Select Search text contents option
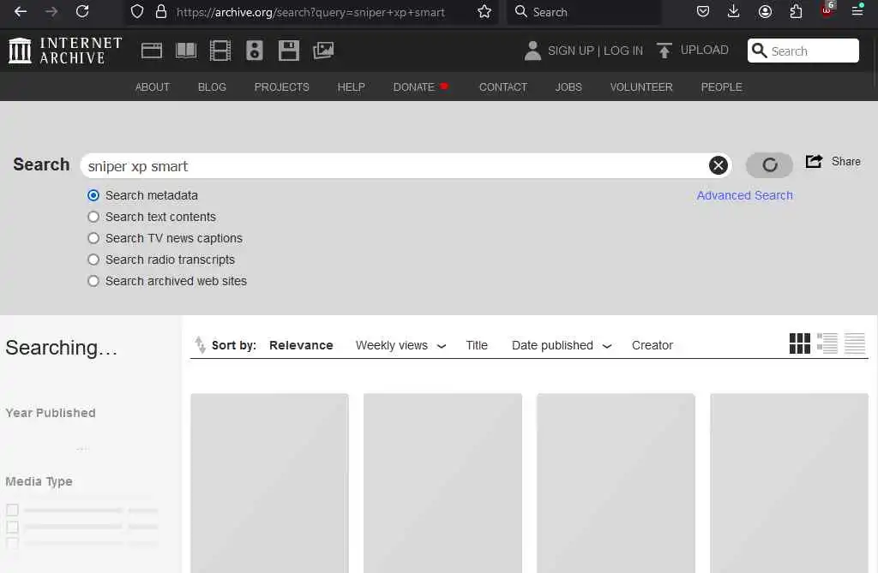Screen dimensions: 878x573 (x=93, y=217)
